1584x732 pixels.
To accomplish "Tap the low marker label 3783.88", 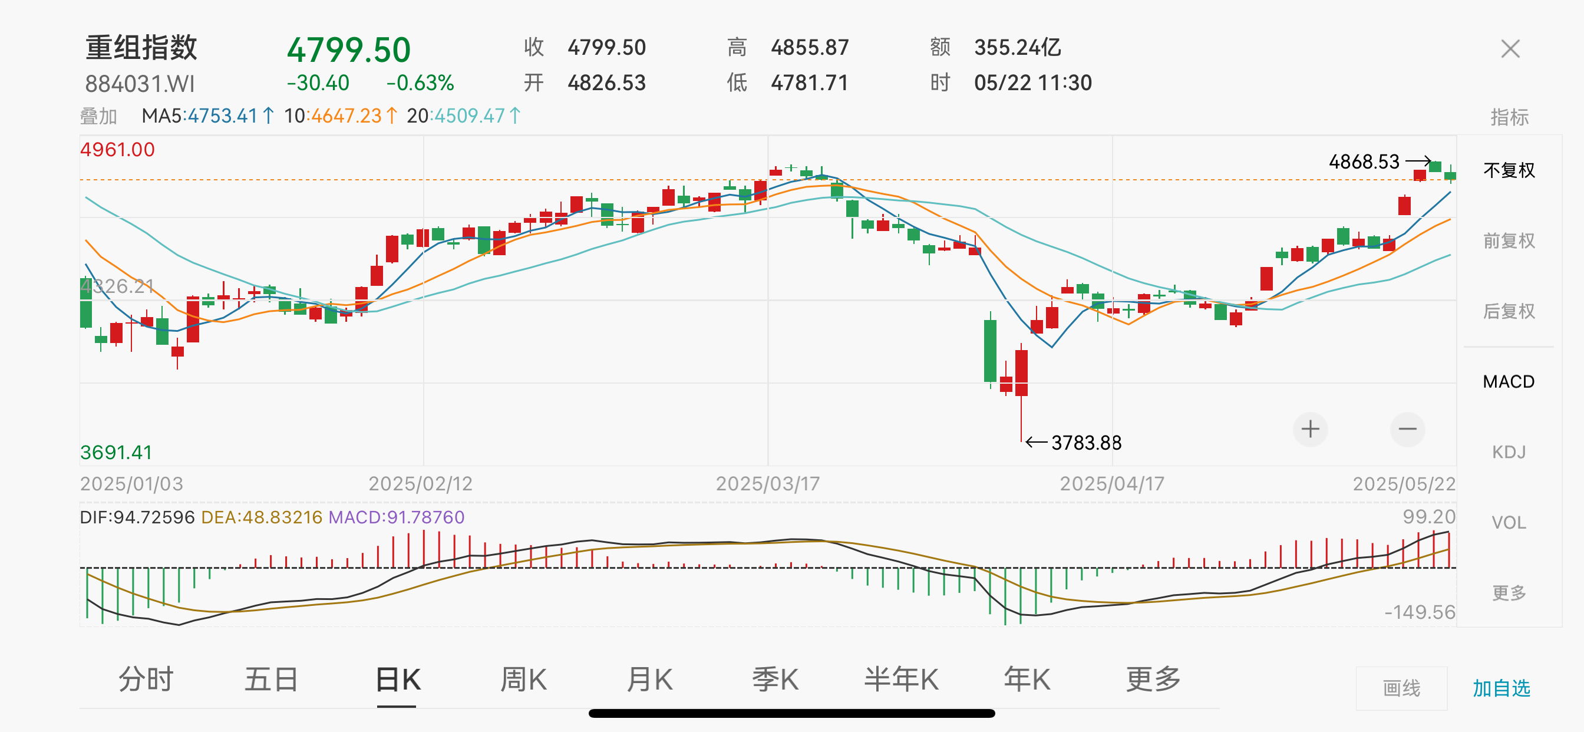I will (x=1087, y=443).
